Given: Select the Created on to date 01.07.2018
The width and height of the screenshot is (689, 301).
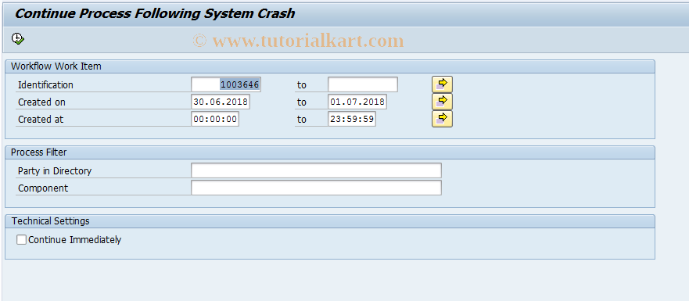Looking at the screenshot, I should click(357, 102).
